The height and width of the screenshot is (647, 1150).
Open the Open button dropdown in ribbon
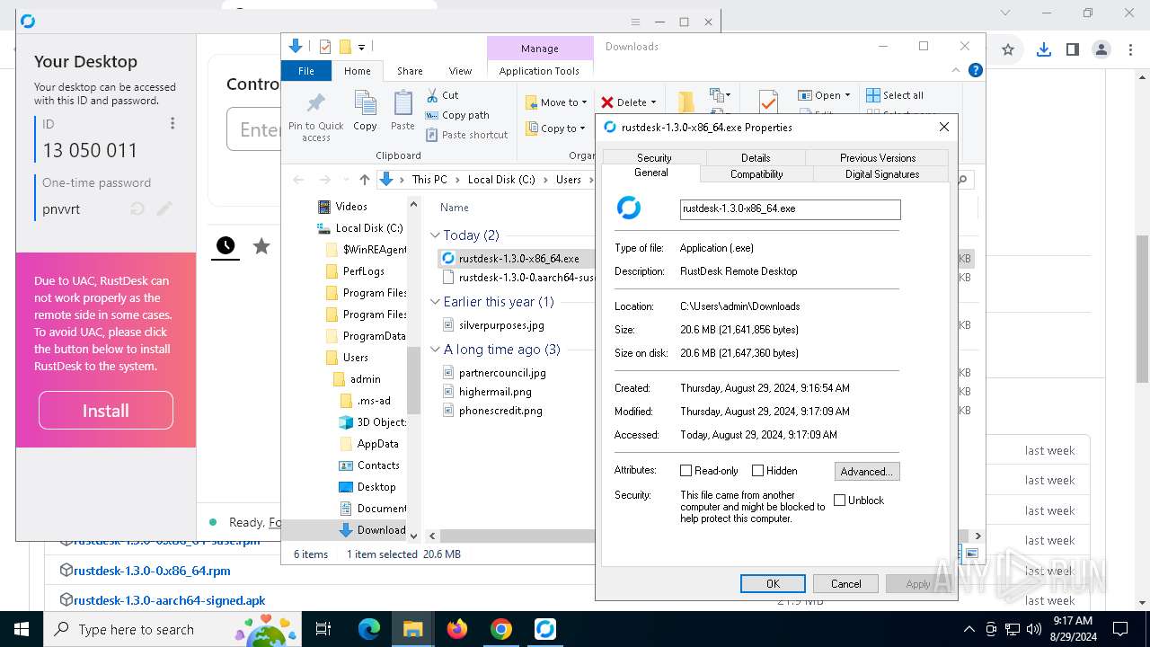point(848,95)
